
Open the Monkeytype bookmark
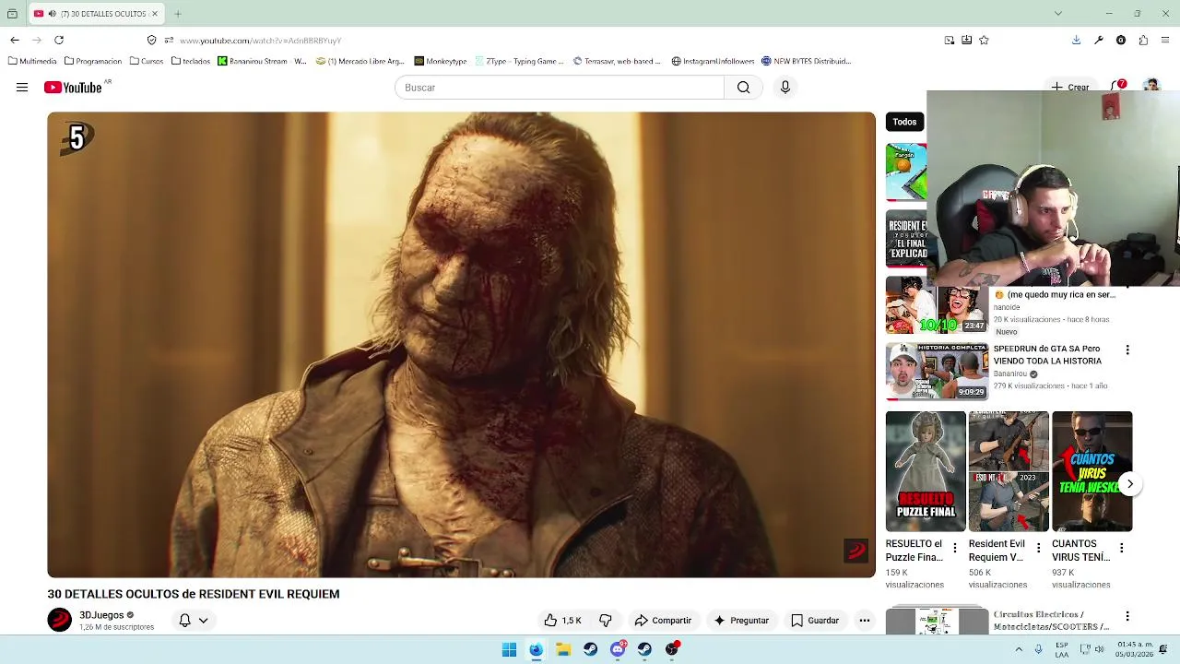pyautogui.click(x=441, y=61)
